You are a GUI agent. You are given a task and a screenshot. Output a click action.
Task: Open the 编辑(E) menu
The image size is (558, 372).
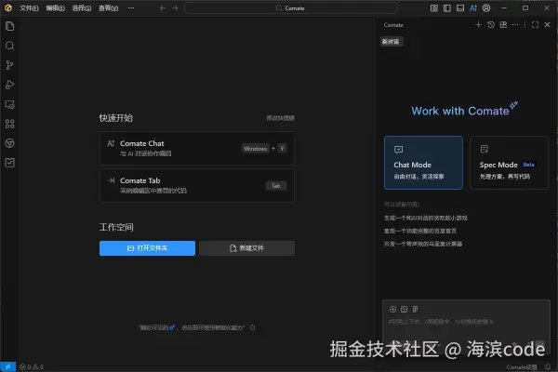point(55,7)
